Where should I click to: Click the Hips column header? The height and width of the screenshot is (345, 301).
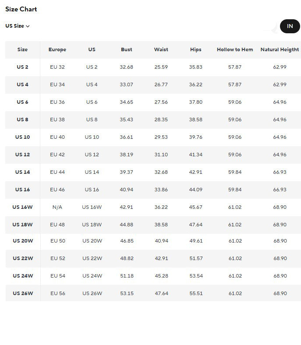[195, 49]
